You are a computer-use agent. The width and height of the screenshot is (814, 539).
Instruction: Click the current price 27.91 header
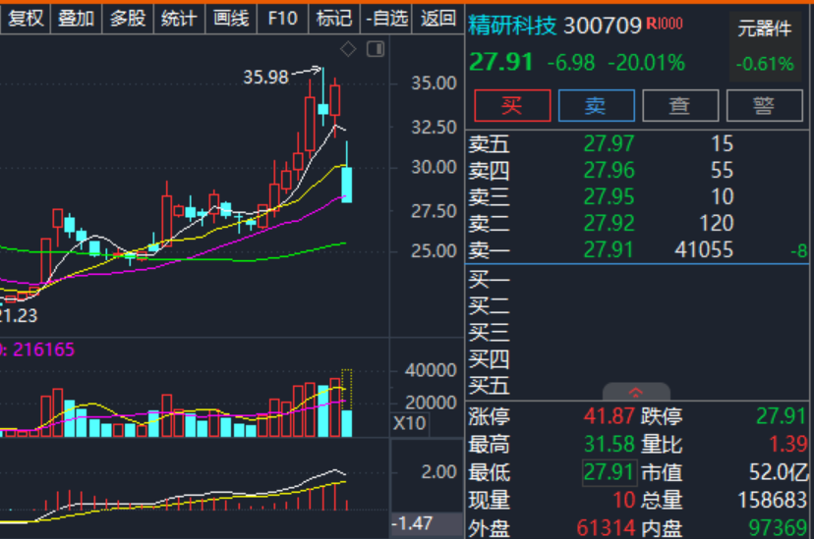pyautogui.click(x=501, y=62)
